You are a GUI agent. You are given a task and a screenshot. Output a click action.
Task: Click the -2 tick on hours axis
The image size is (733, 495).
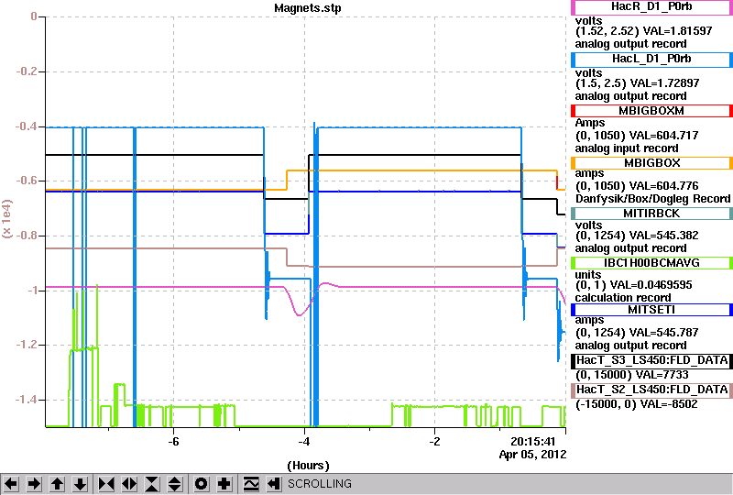click(x=434, y=442)
